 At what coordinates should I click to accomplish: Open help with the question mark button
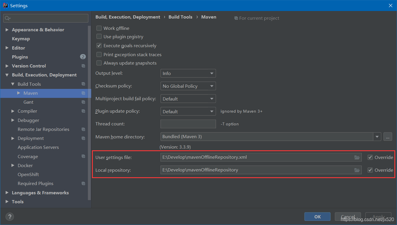10,217
